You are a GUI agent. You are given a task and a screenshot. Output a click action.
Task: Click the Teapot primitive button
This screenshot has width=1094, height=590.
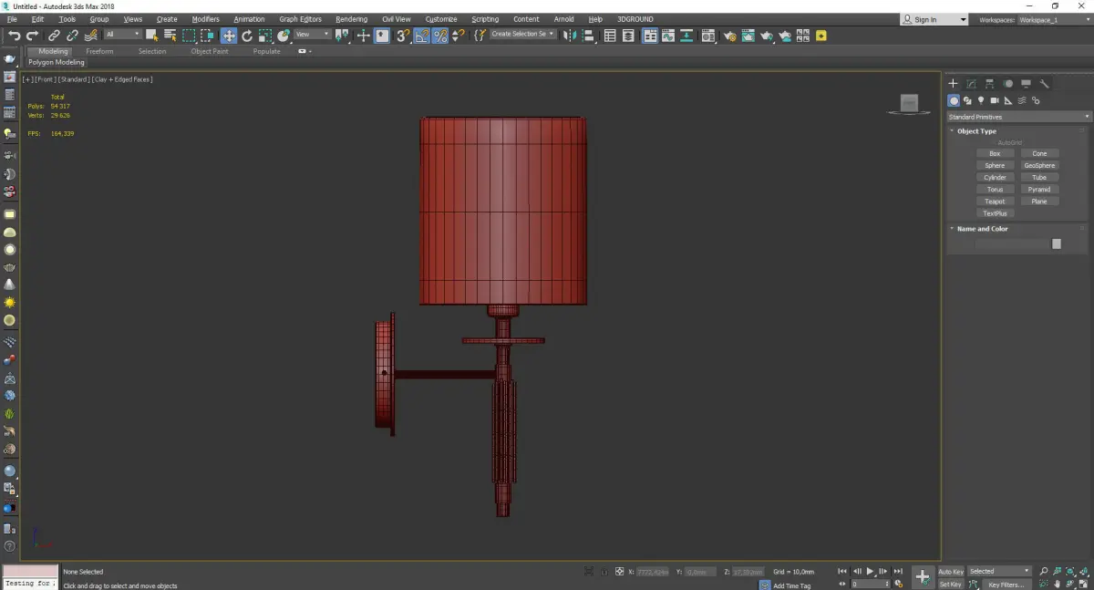pos(995,202)
